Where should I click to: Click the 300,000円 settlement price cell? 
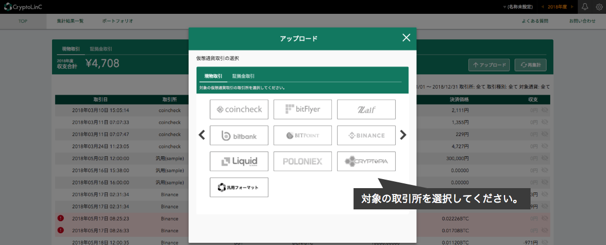(458, 158)
